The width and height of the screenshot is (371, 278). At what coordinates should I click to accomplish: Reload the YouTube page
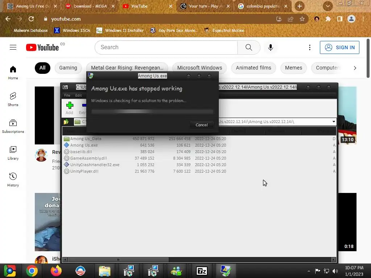[x=31, y=19]
